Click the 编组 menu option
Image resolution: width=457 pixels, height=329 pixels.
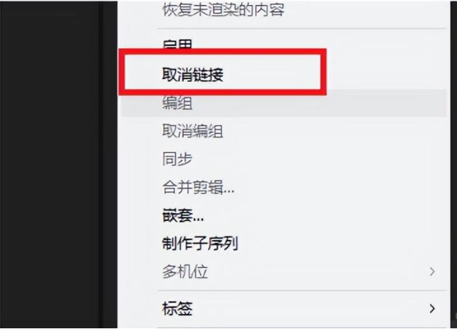coord(177,103)
